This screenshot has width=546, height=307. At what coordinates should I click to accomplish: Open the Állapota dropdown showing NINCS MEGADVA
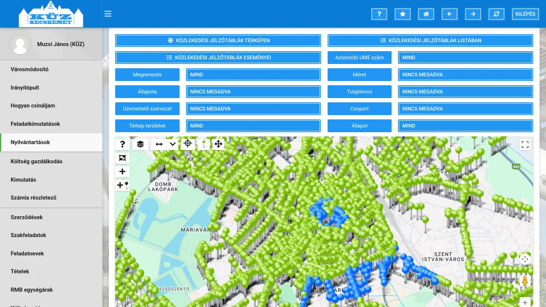click(253, 92)
